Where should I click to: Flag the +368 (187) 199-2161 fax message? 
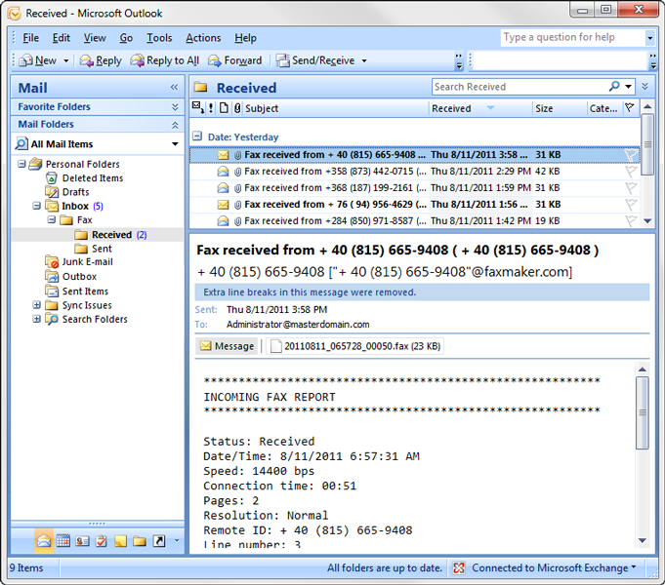click(x=631, y=187)
